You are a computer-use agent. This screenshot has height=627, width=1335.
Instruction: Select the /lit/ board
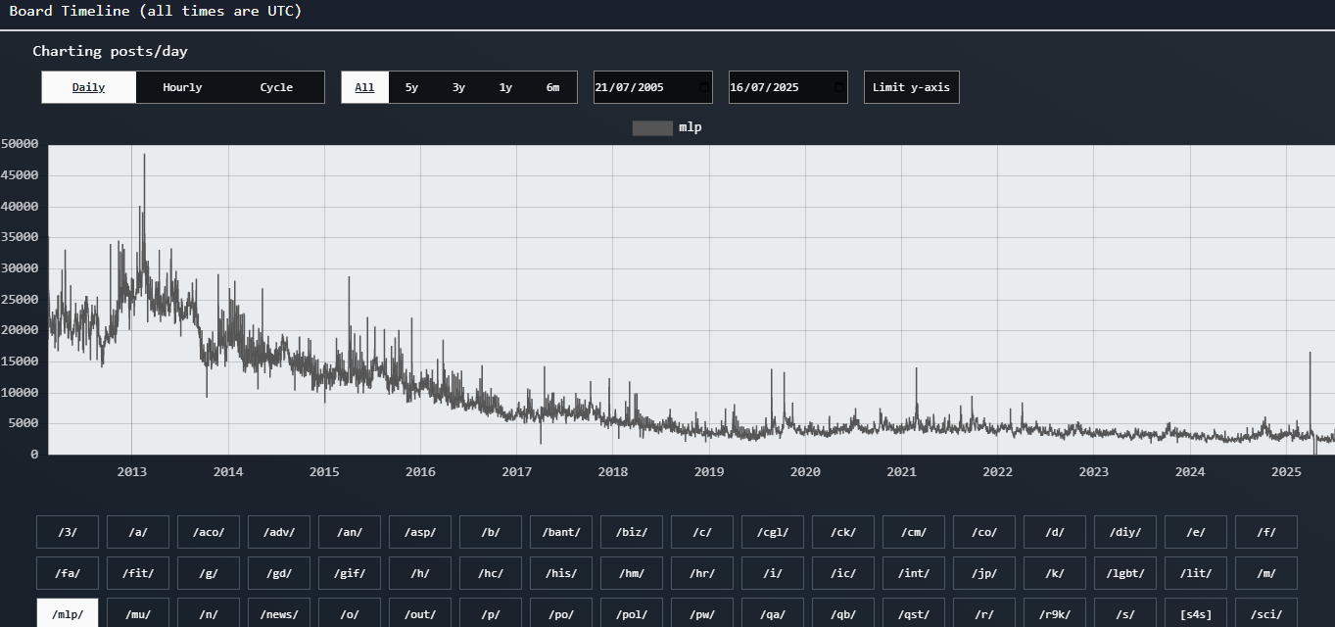(x=1196, y=573)
